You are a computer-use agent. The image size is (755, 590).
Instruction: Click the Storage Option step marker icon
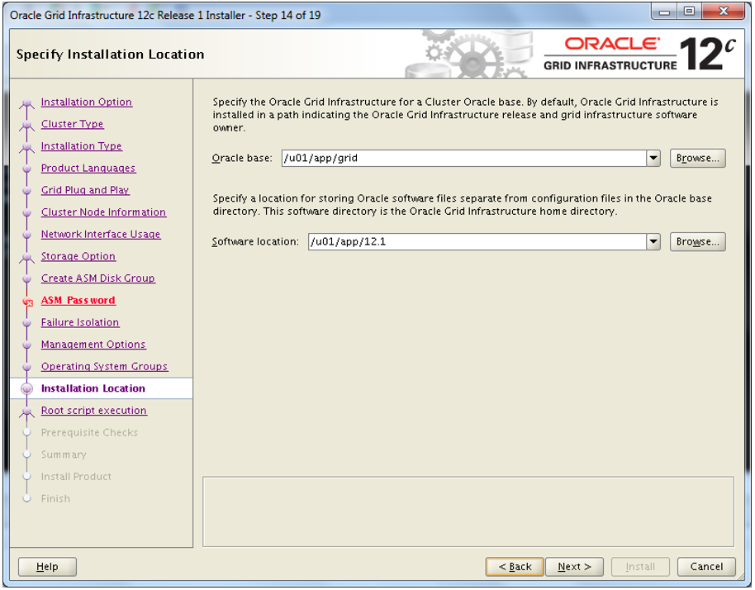(27, 258)
